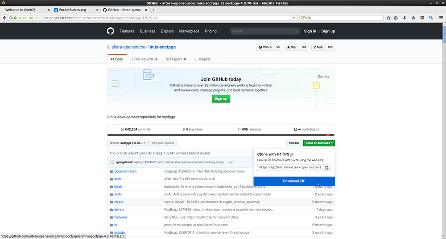Go to the Firefox home page icon
446x239 pixels.
[413, 18]
